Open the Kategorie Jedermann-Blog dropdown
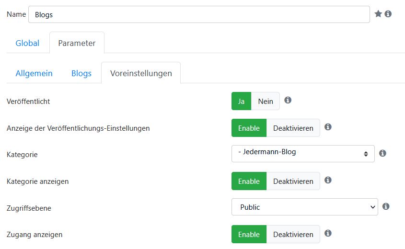 pos(303,154)
